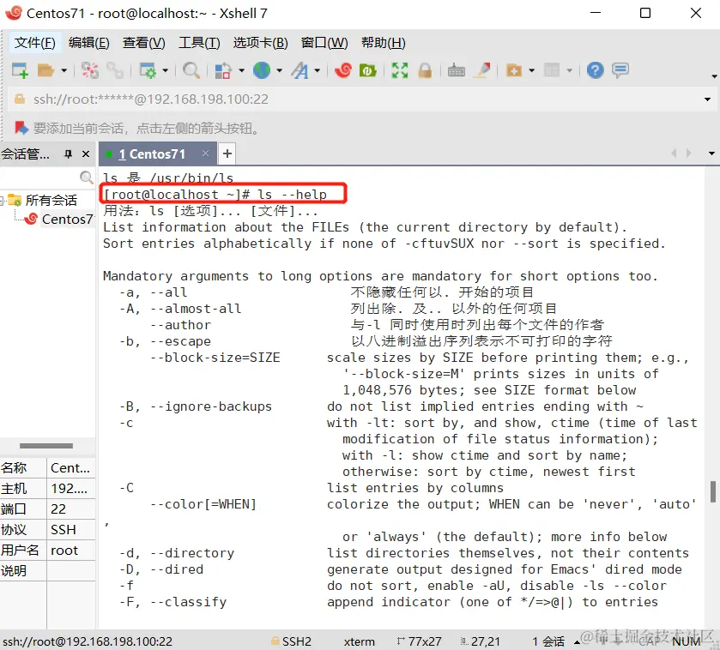Expand the Font dropdown arrow

coord(318,70)
